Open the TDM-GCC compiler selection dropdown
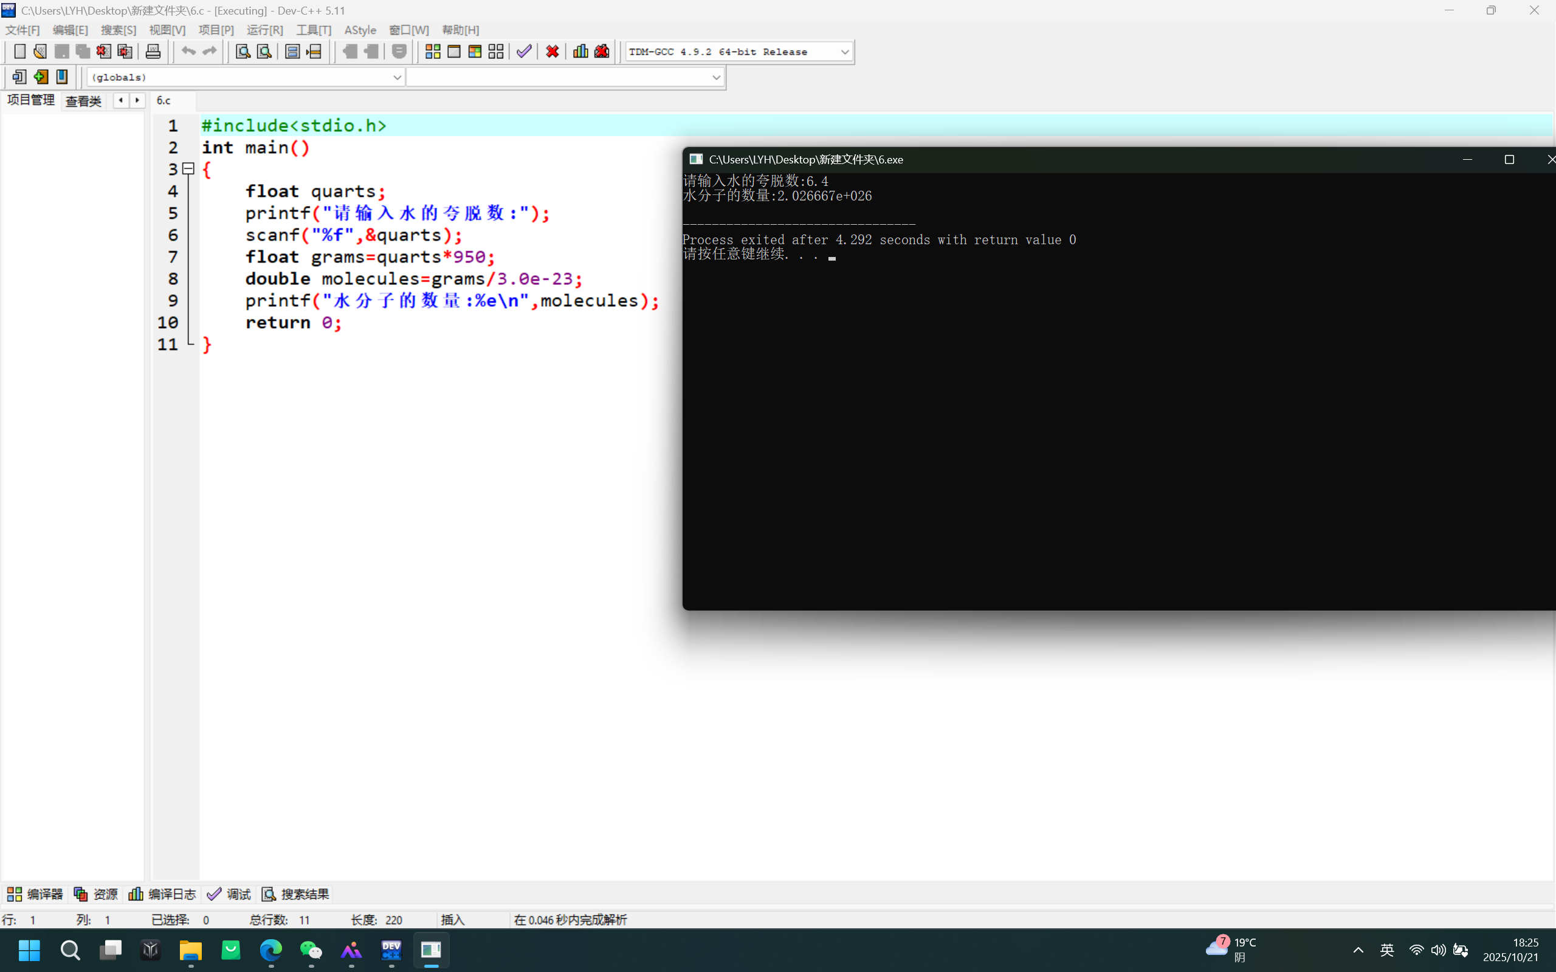 pos(844,52)
